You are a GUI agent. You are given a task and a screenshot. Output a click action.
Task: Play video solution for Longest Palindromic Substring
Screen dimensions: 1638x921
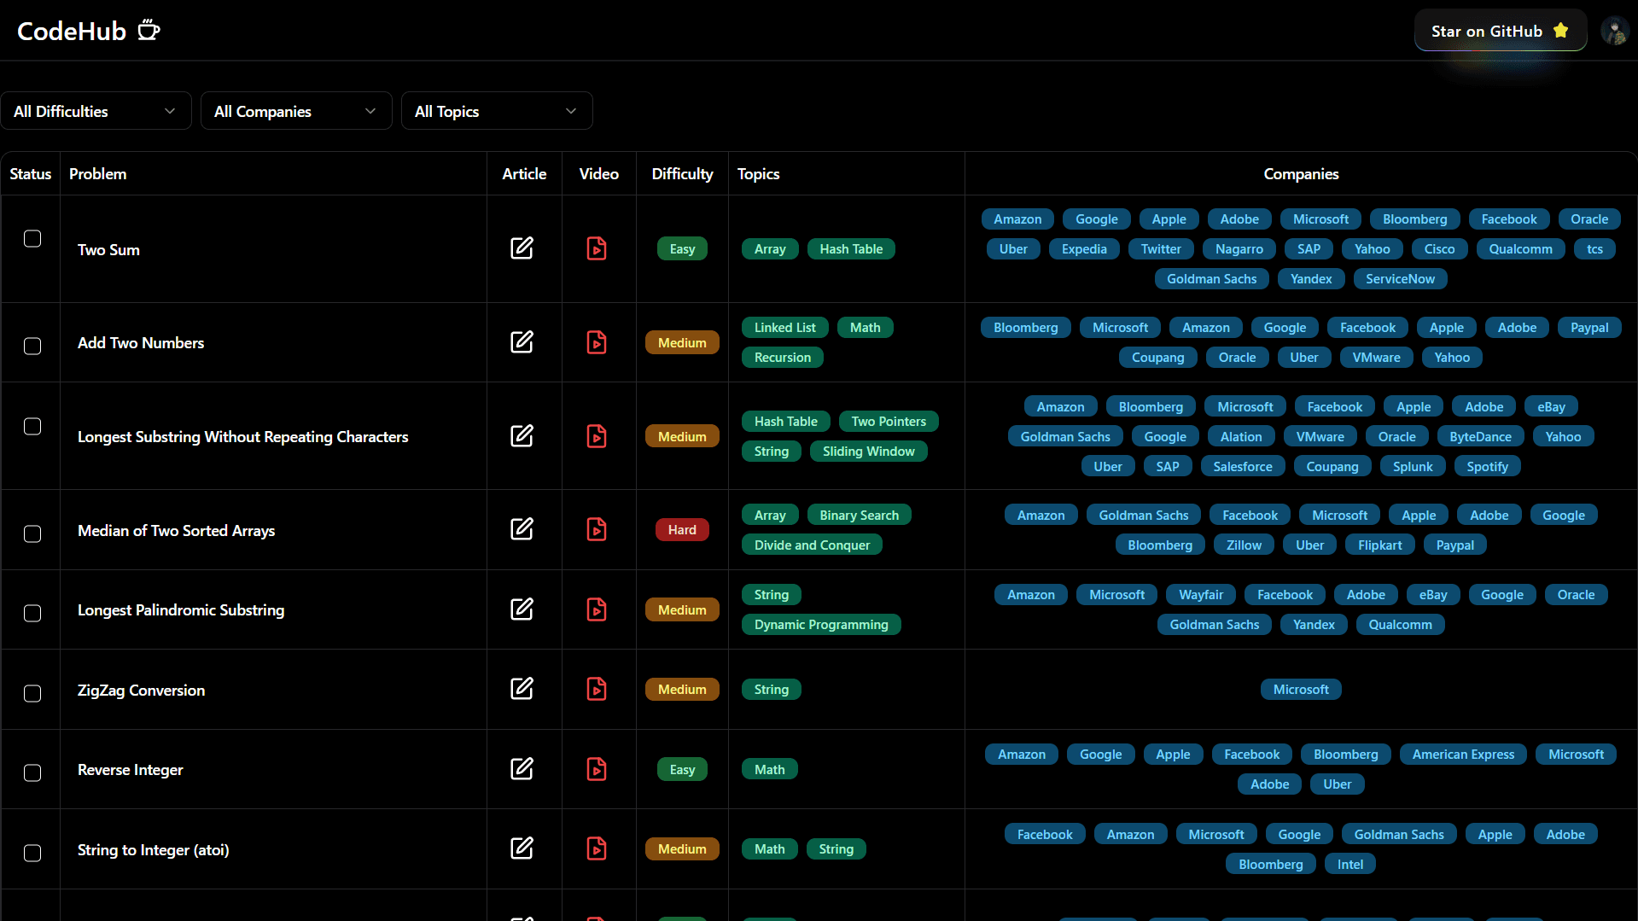point(597,609)
